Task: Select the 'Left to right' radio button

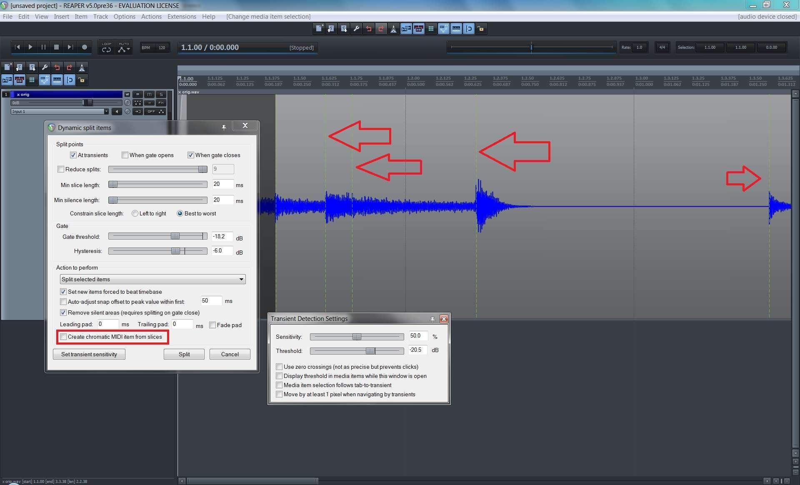Action: [x=135, y=213]
